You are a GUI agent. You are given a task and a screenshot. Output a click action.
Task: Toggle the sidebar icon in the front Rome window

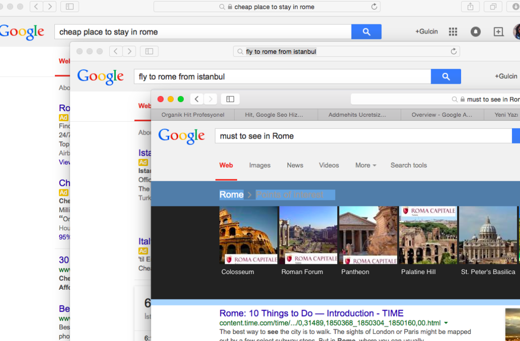tap(230, 99)
